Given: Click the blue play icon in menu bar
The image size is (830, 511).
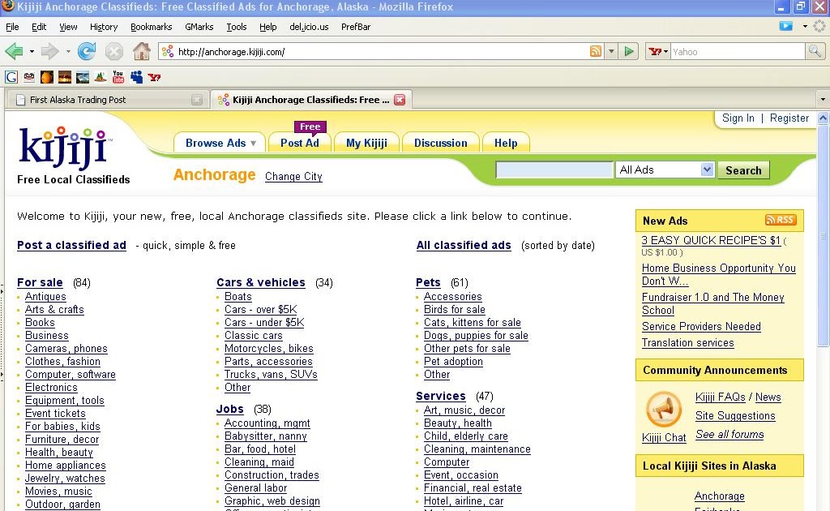Looking at the screenshot, I should (x=786, y=26).
